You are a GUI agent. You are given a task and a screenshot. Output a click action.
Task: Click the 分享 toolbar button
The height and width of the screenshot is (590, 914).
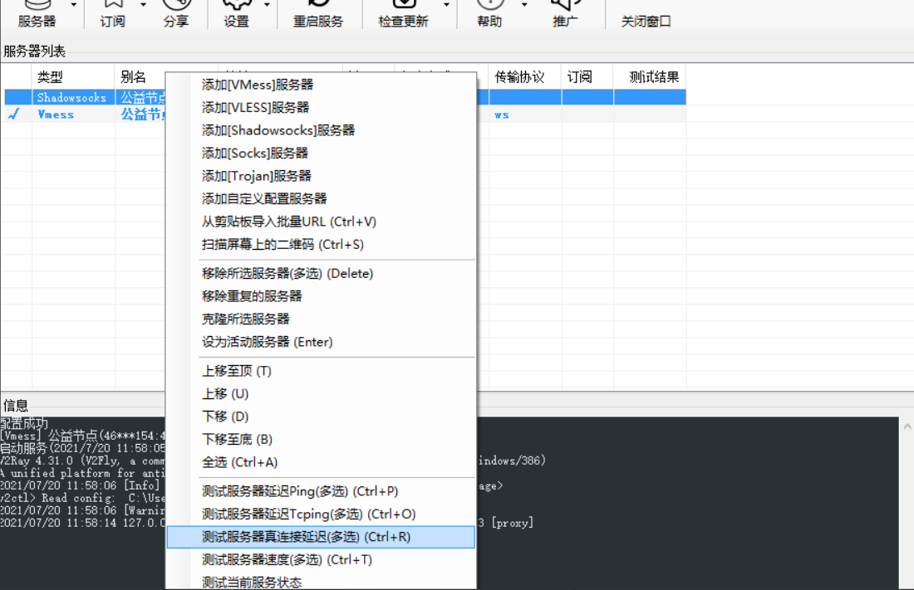pos(176,15)
